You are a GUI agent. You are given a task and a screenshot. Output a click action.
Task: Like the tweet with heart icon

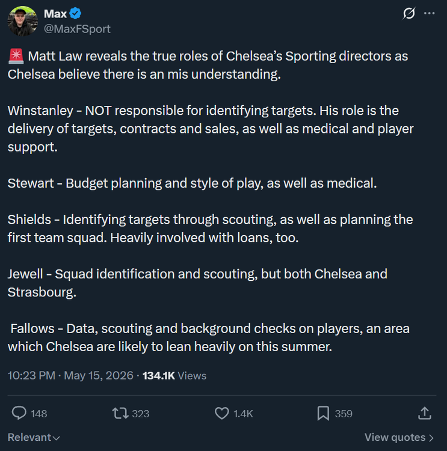(x=222, y=413)
